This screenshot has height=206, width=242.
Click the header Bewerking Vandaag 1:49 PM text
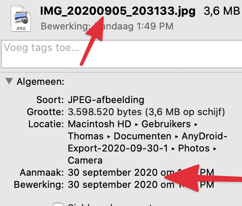pyautogui.click(x=107, y=26)
